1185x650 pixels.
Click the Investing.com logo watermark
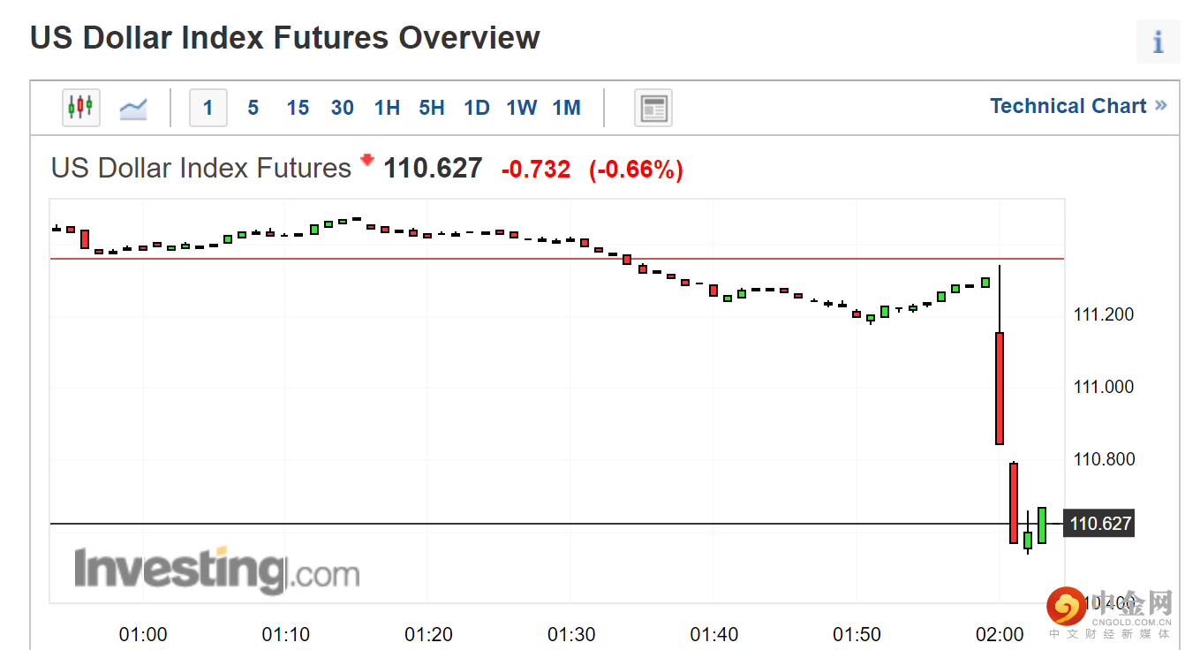tap(216, 570)
